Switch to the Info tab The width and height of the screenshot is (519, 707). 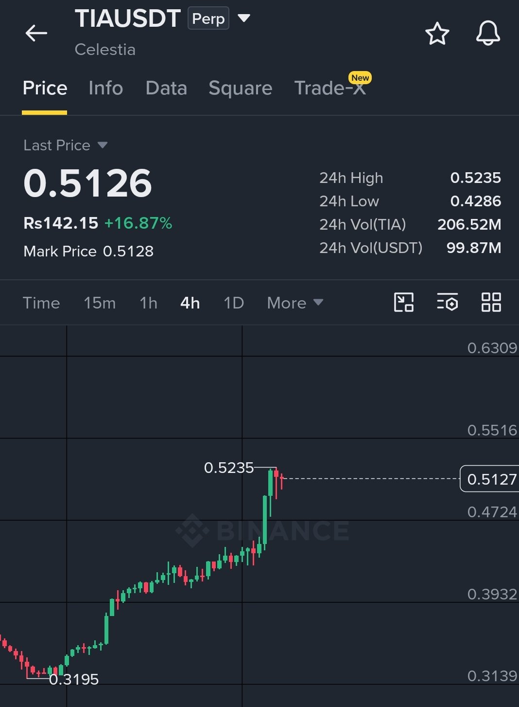(106, 88)
